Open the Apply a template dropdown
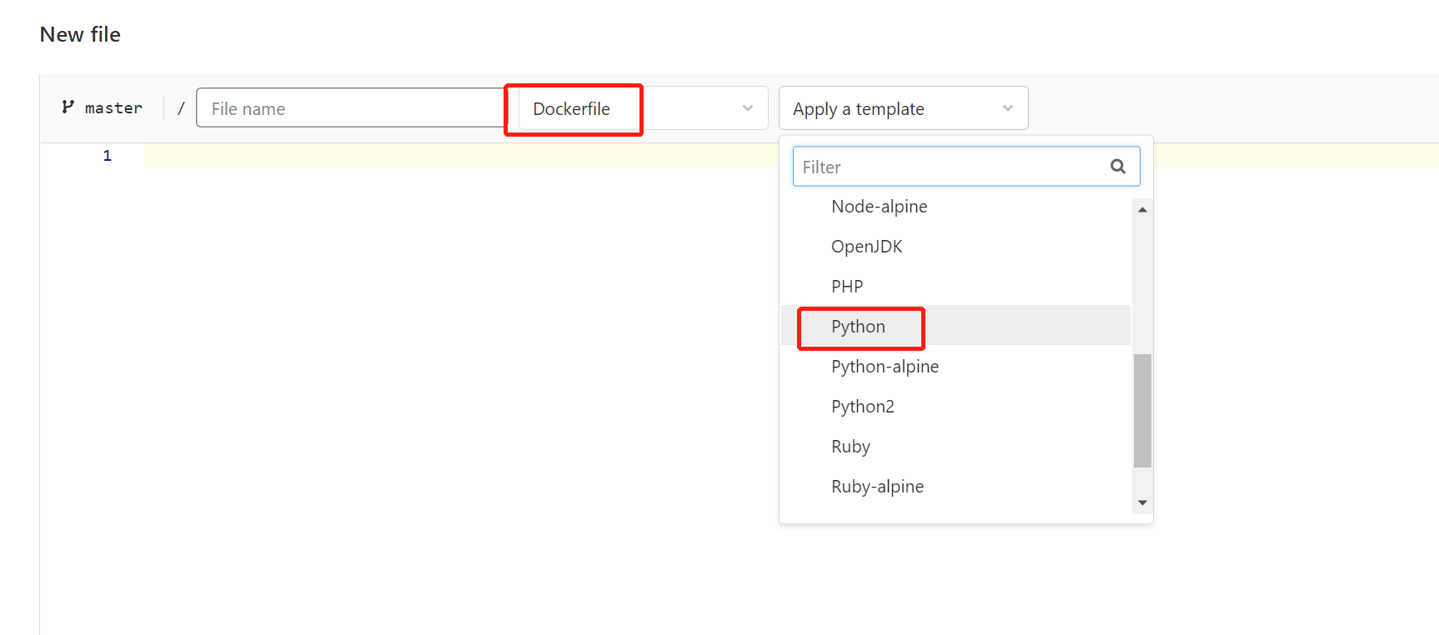Image resolution: width=1439 pixels, height=635 pixels. pos(903,108)
